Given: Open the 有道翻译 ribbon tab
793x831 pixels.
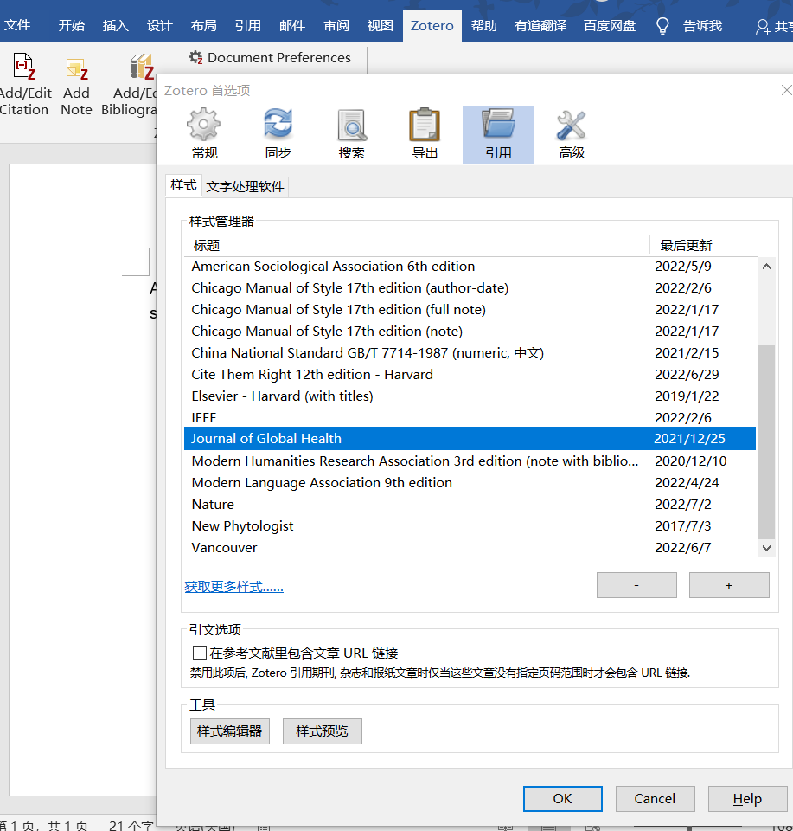Looking at the screenshot, I should (540, 25).
